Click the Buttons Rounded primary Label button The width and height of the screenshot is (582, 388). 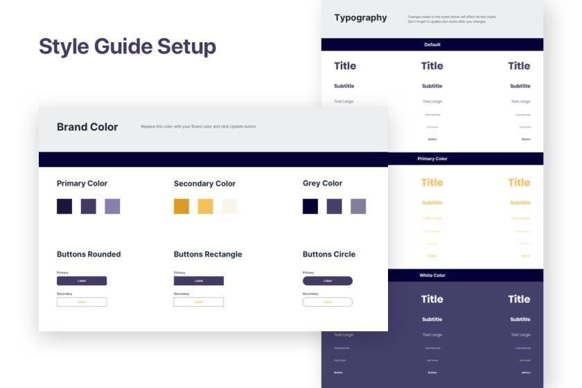(82, 281)
